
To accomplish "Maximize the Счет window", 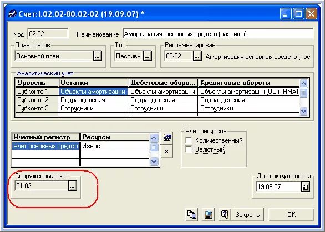I will [298, 14].
